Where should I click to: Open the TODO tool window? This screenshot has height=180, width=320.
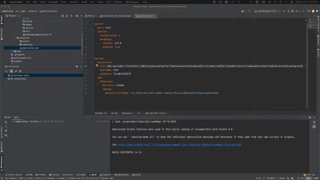[29, 175]
